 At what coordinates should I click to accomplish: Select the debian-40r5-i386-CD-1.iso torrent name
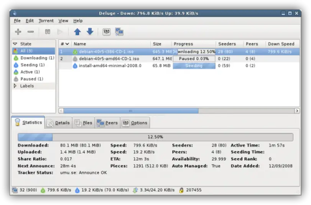point(106,52)
